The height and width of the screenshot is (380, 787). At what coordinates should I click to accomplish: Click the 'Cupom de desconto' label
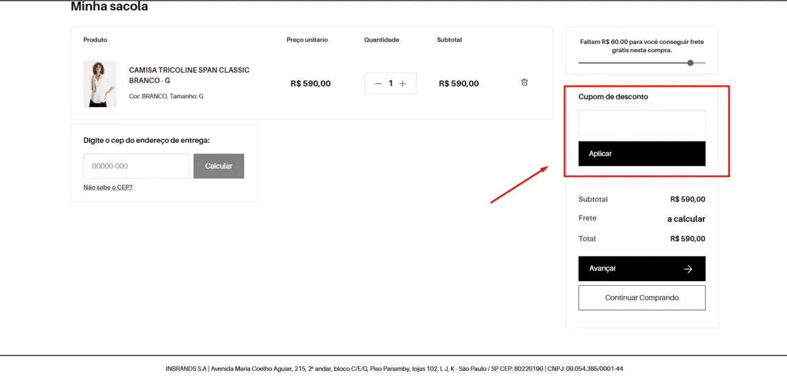point(613,97)
